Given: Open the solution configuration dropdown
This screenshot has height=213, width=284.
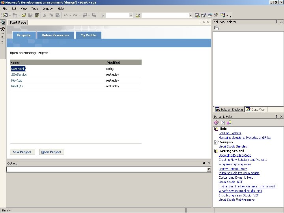Looking at the screenshot, I should 131,15.
